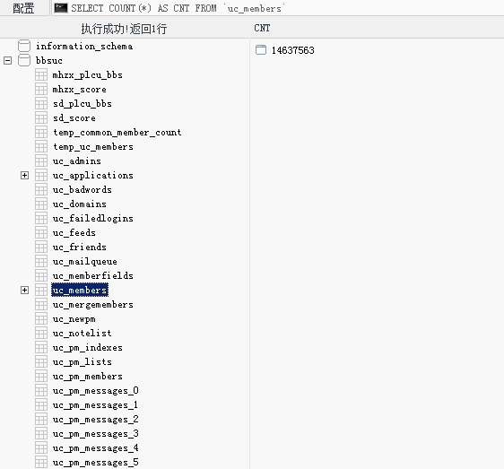
Task: Click the bbsuc database cylinder icon
Action: [24, 60]
